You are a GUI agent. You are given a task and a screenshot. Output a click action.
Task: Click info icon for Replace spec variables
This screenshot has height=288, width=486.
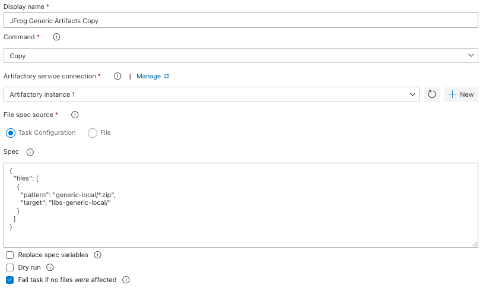(x=98, y=255)
